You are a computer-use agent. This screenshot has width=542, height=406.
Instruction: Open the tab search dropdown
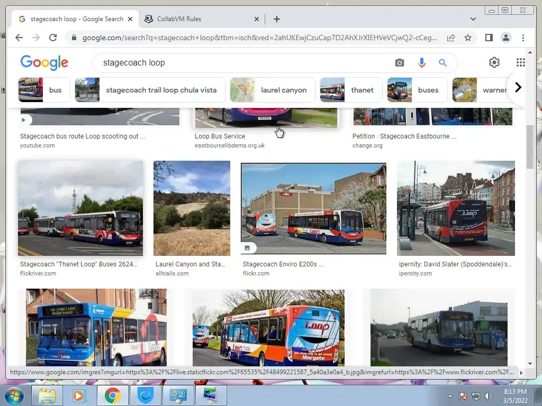(x=473, y=19)
